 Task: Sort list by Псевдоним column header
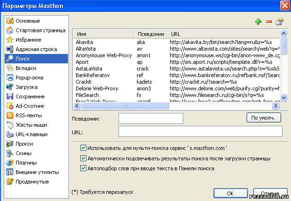click(x=150, y=34)
